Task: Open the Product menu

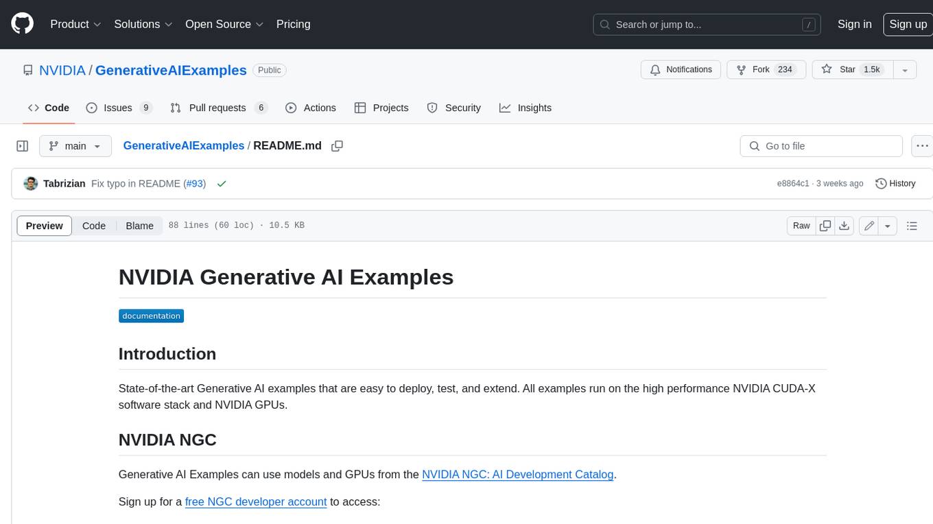Action: pos(75,24)
